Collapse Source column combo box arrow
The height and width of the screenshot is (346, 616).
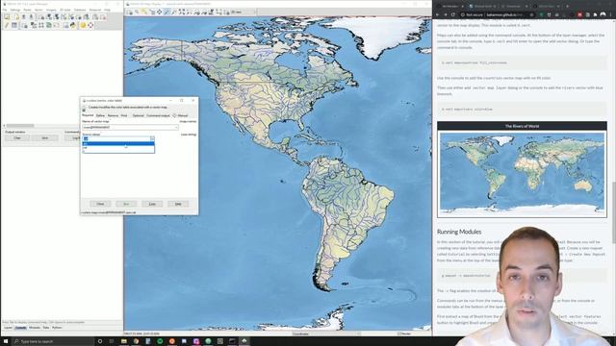point(152,138)
